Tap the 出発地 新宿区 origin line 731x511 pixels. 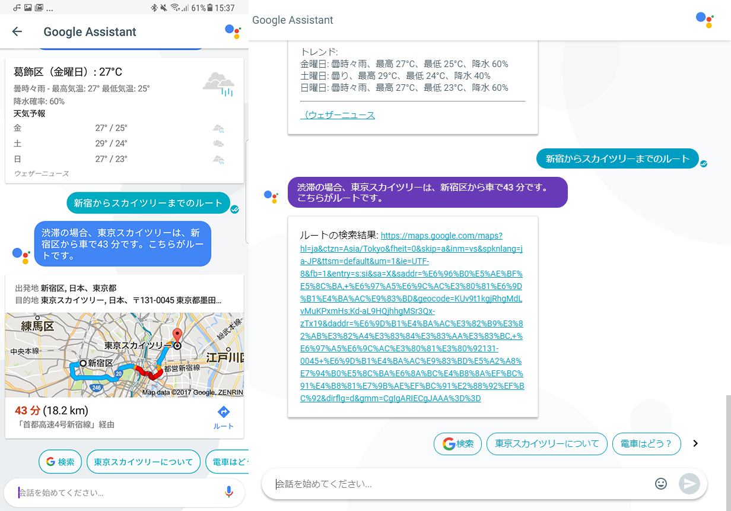click(66, 288)
